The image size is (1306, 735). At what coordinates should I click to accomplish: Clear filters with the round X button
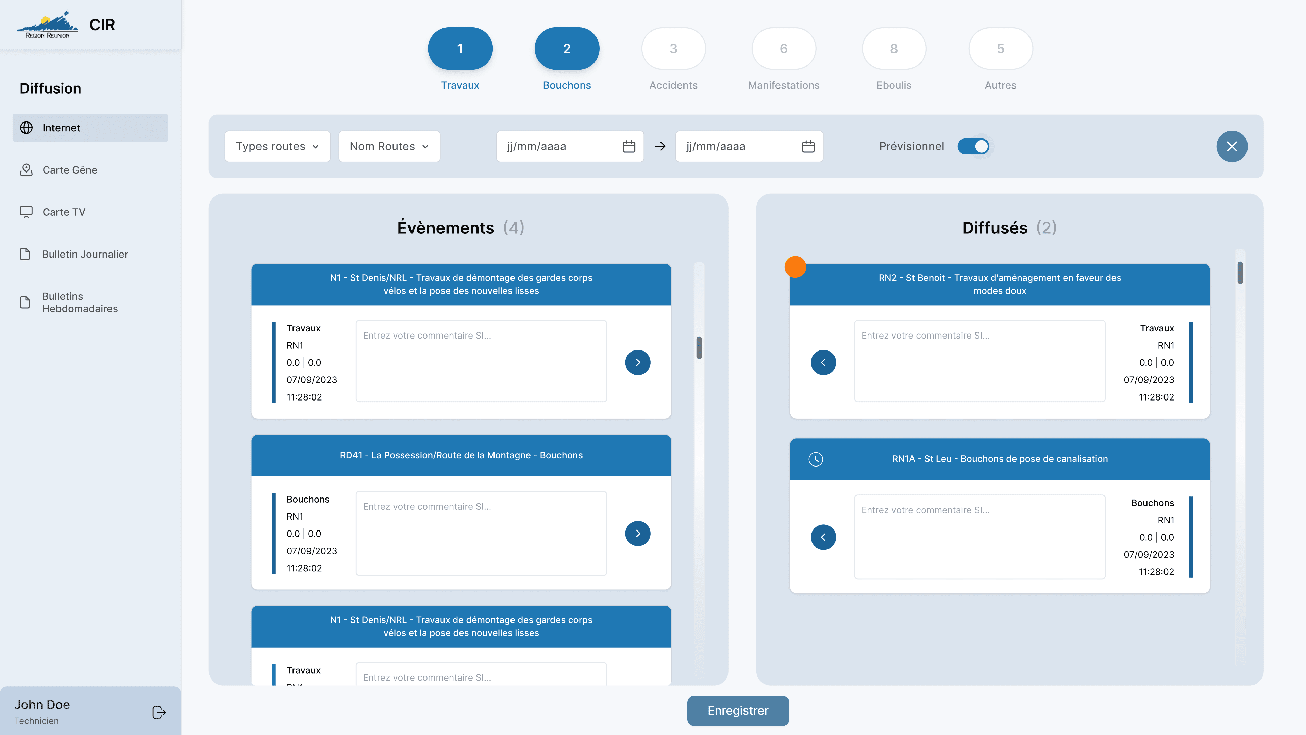(x=1232, y=147)
